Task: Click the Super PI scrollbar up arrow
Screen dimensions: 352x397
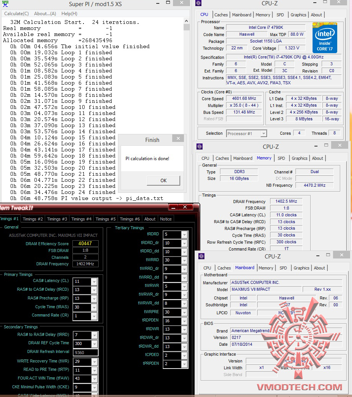Action: [x=187, y=21]
